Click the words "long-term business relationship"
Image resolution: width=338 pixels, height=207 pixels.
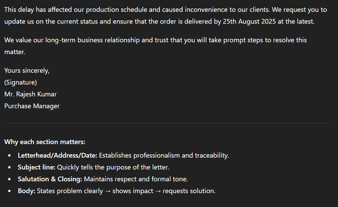[93, 40]
